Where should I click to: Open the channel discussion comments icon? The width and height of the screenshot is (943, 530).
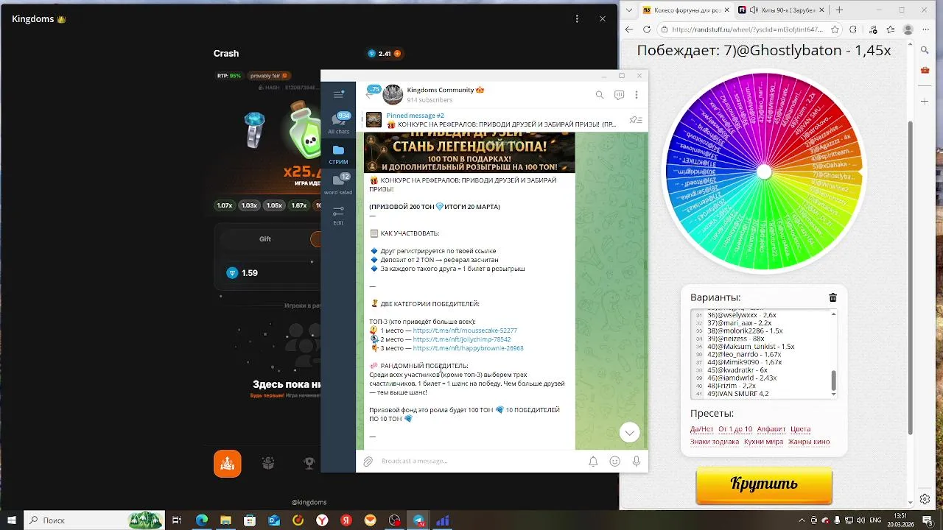pyautogui.click(x=619, y=95)
